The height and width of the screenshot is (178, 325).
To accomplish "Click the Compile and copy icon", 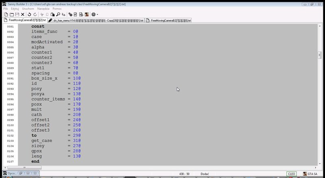I will [x=81, y=14].
